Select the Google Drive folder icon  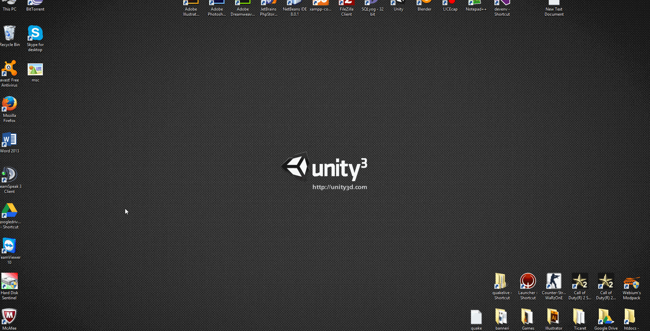606,319
